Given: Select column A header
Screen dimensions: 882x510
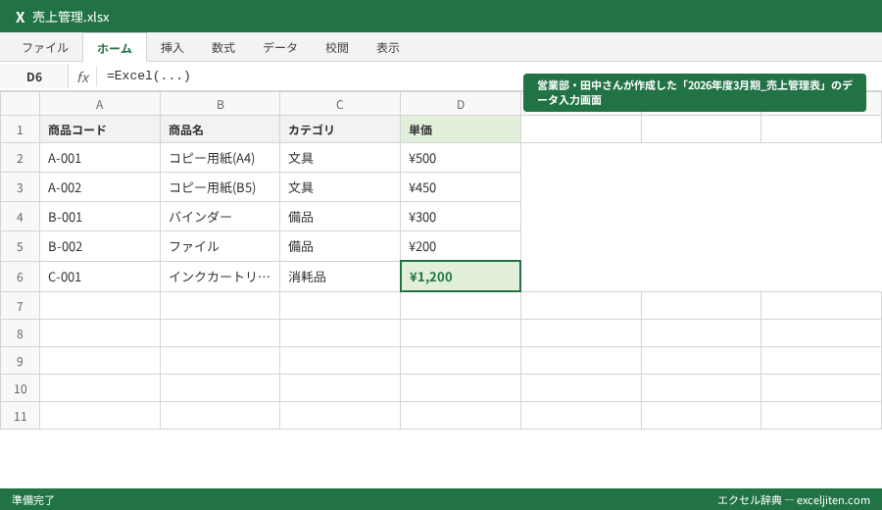Looking at the screenshot, I should [100, 104].
